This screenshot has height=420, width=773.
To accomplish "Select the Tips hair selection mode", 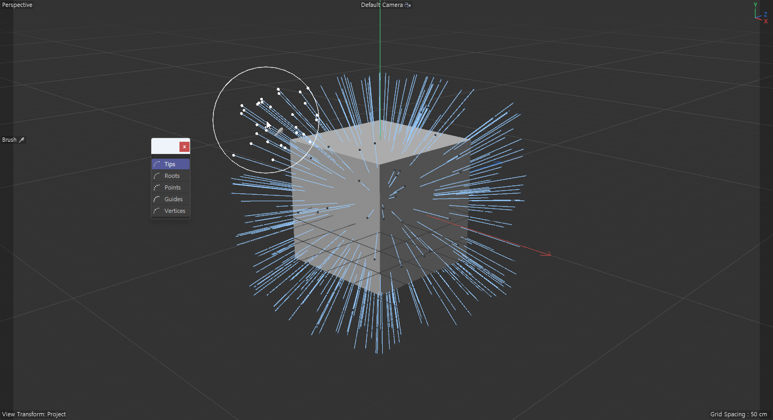I will (170, 164).
